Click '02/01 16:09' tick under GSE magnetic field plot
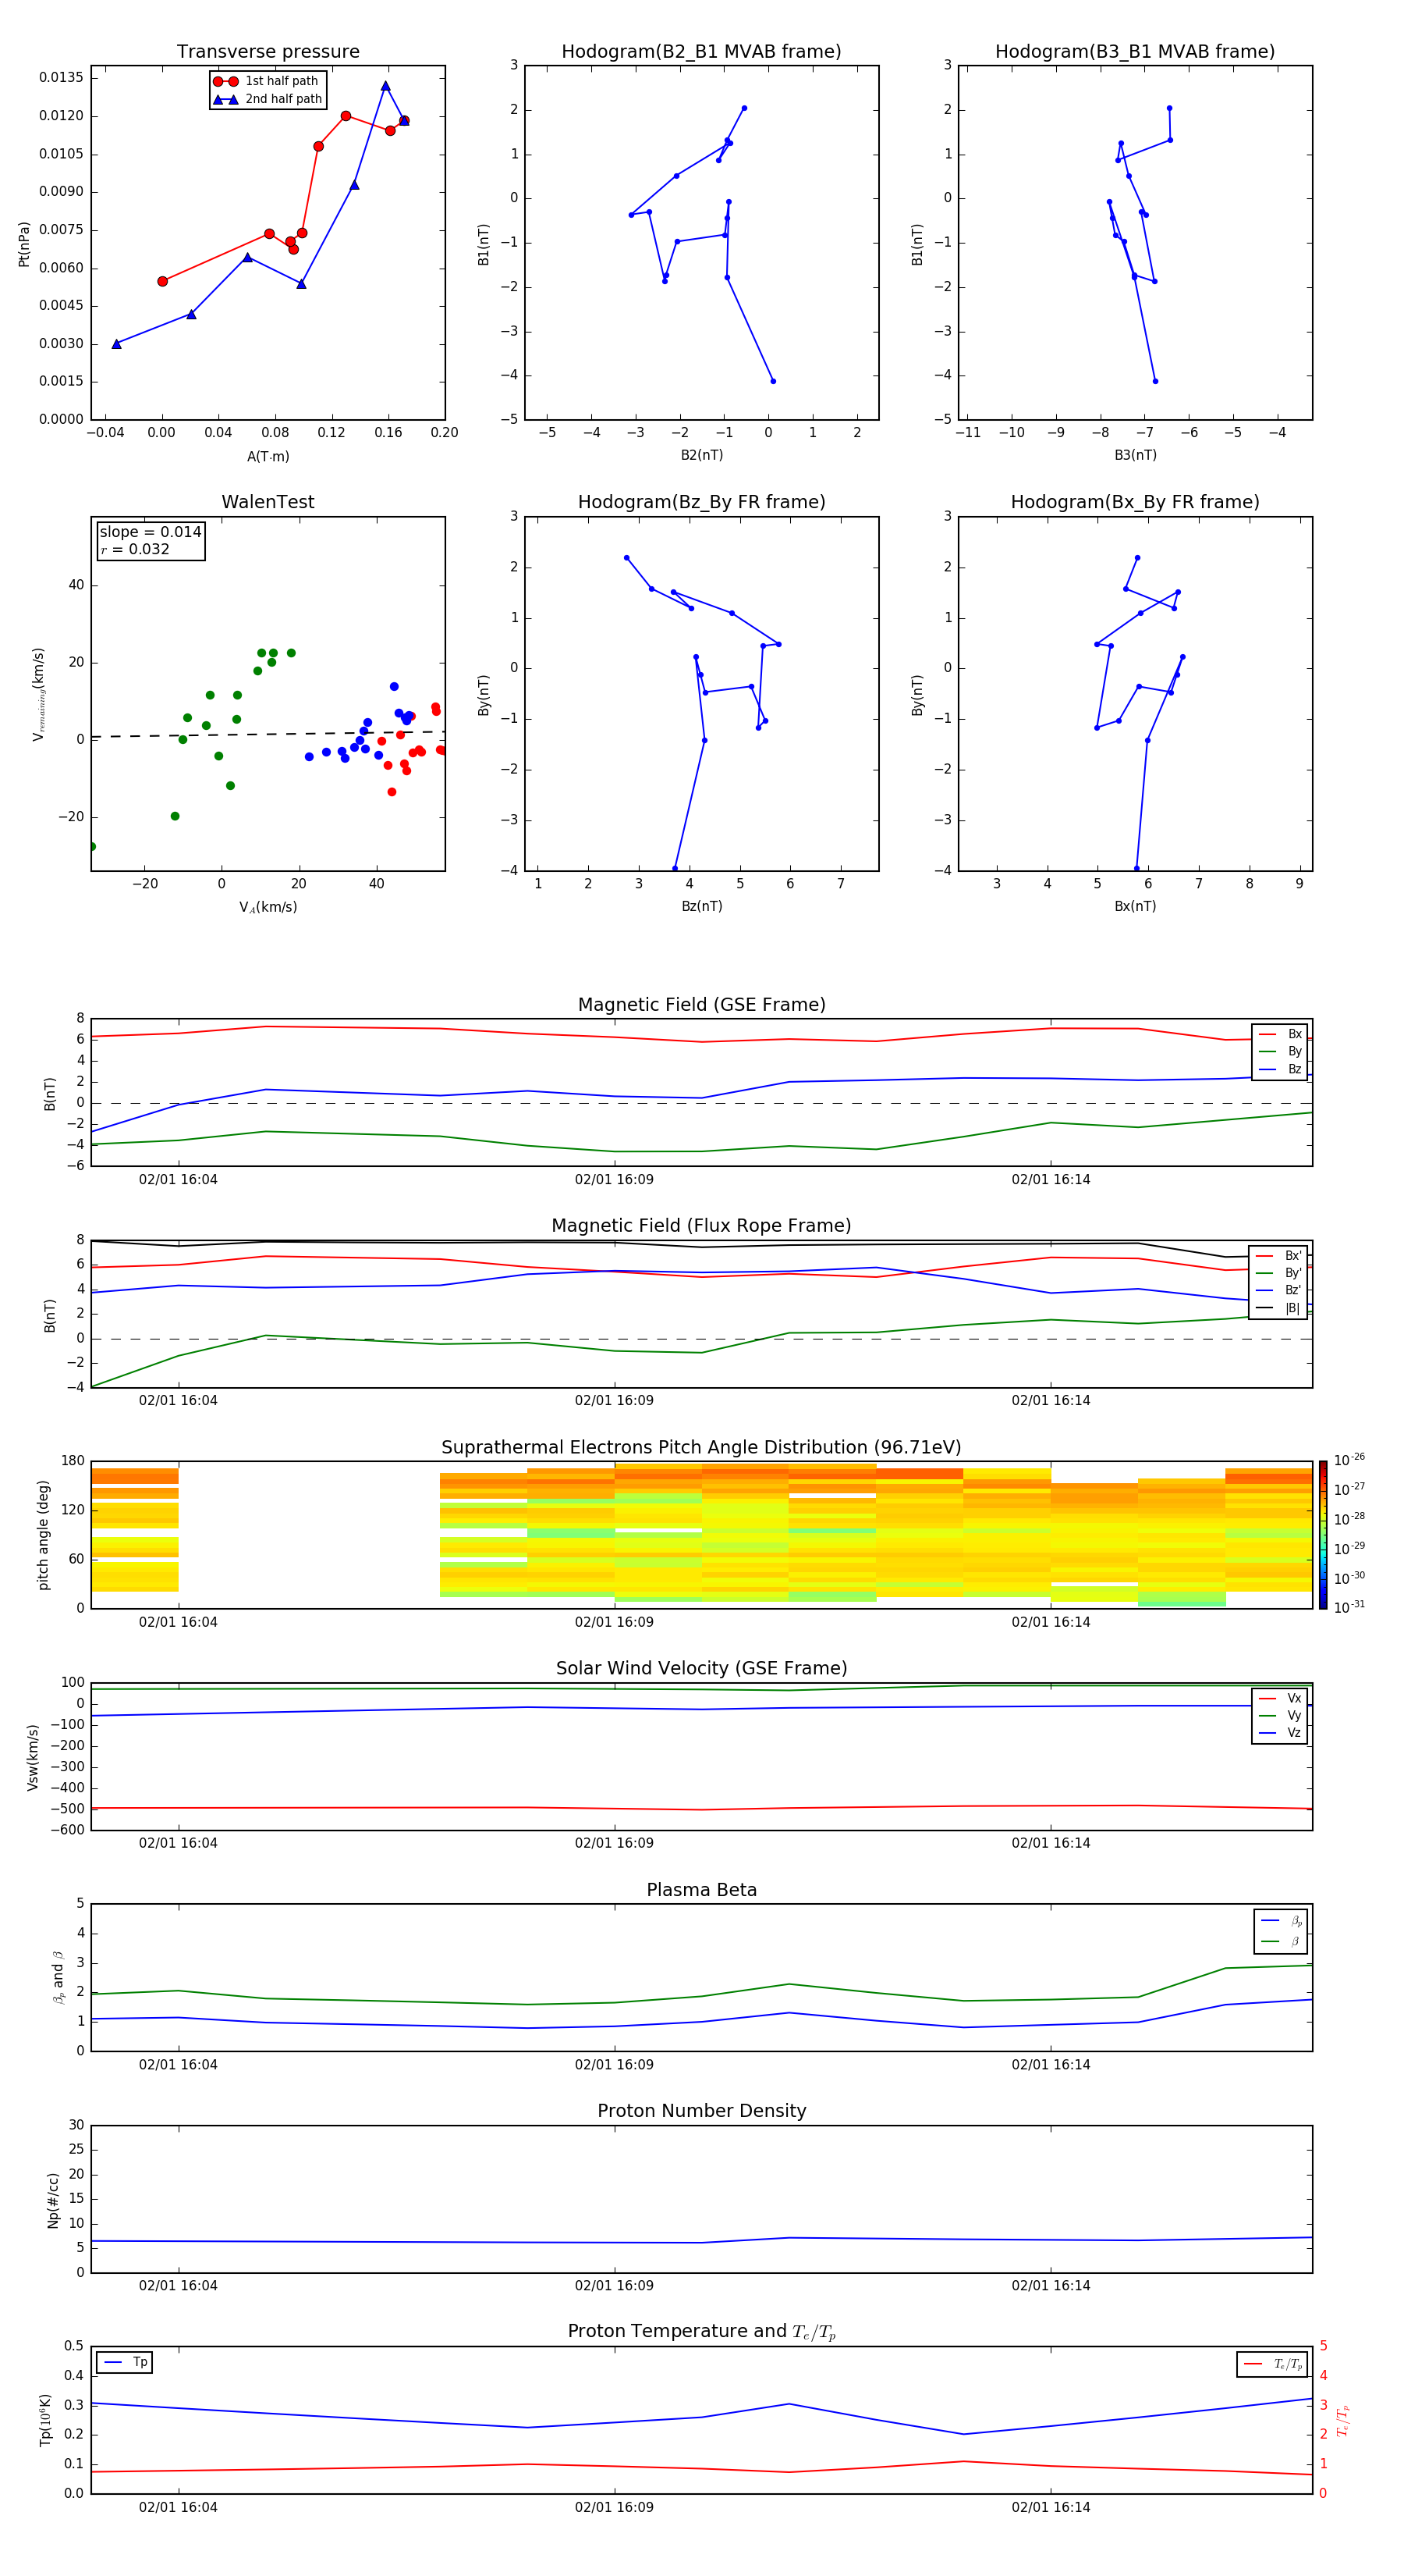The image size is (1404, 2576). tap(614, 1180)
